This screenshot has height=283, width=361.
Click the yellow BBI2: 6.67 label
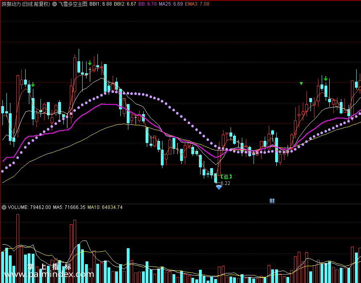(x=125, y=4)
